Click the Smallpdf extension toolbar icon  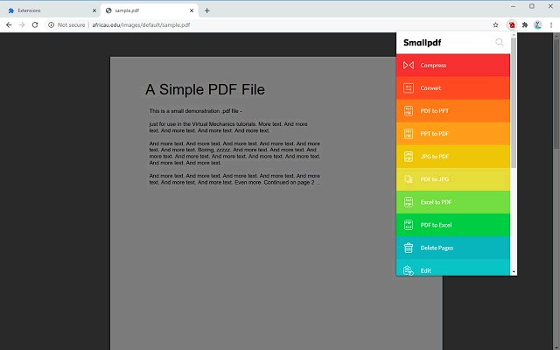tap(512, 25)
